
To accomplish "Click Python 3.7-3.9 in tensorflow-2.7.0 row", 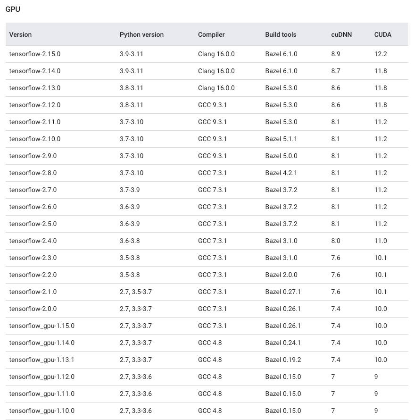I will click(130, 190).
